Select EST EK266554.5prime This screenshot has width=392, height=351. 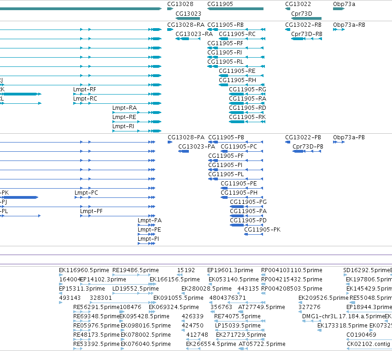211,344
